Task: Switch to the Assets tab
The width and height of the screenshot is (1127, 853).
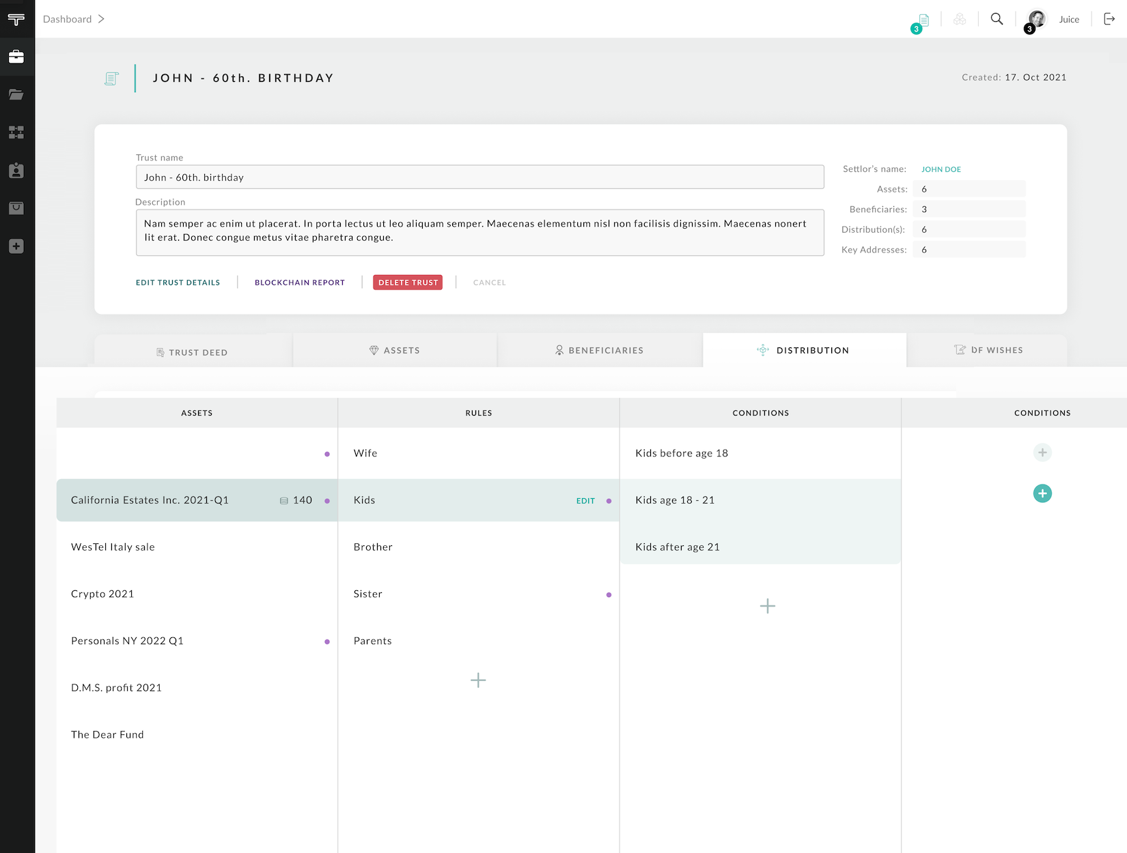Action: coord(395,350)
